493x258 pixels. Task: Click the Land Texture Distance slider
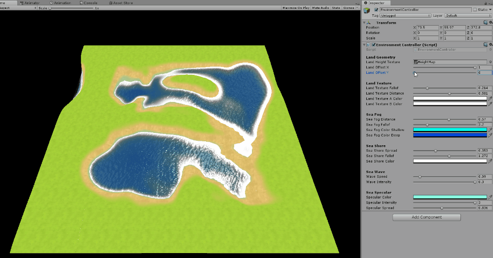(x=444, y=94)
